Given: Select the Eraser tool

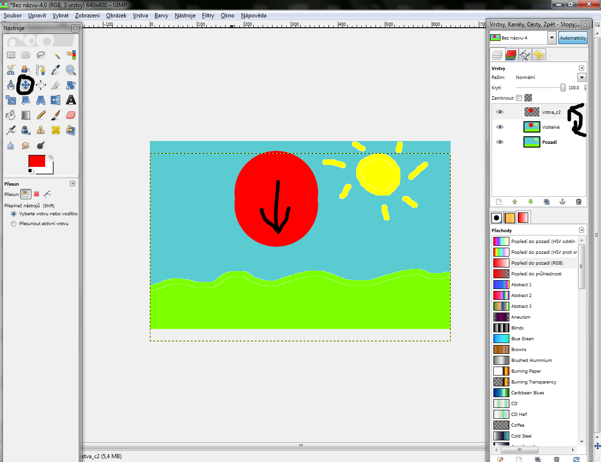Looking at the screenshot, I should tap(71, 115).
